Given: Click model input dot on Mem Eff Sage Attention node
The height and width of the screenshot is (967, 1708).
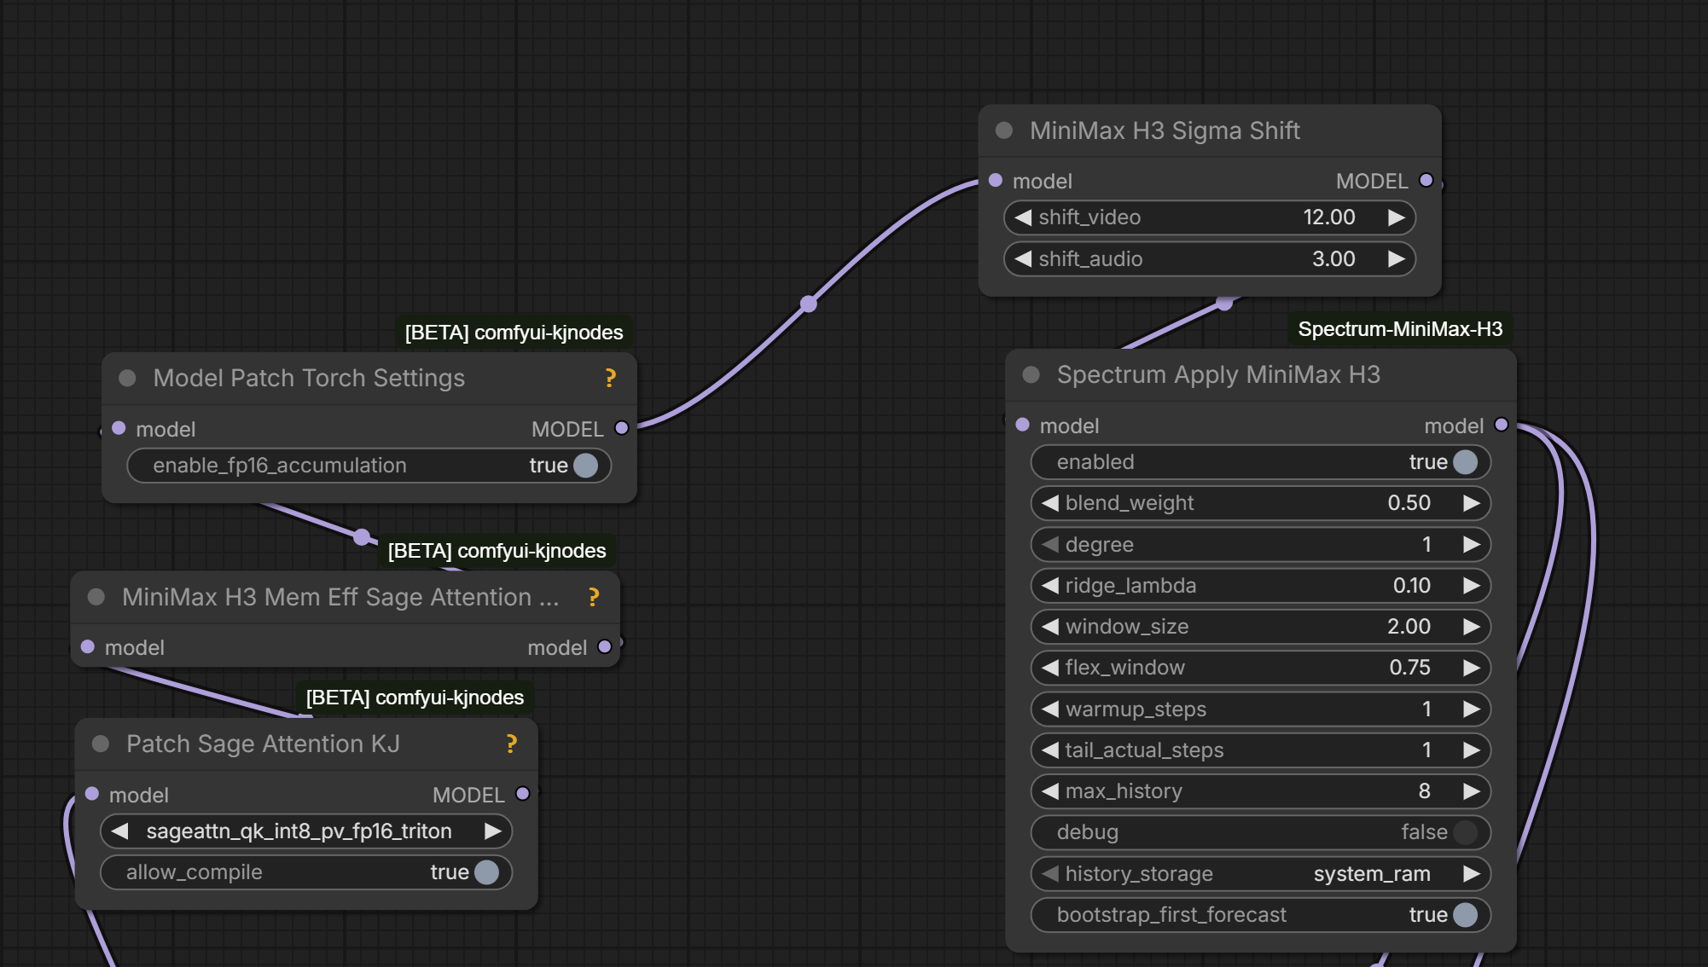Looking at the screenshot, I should [88, 646].
